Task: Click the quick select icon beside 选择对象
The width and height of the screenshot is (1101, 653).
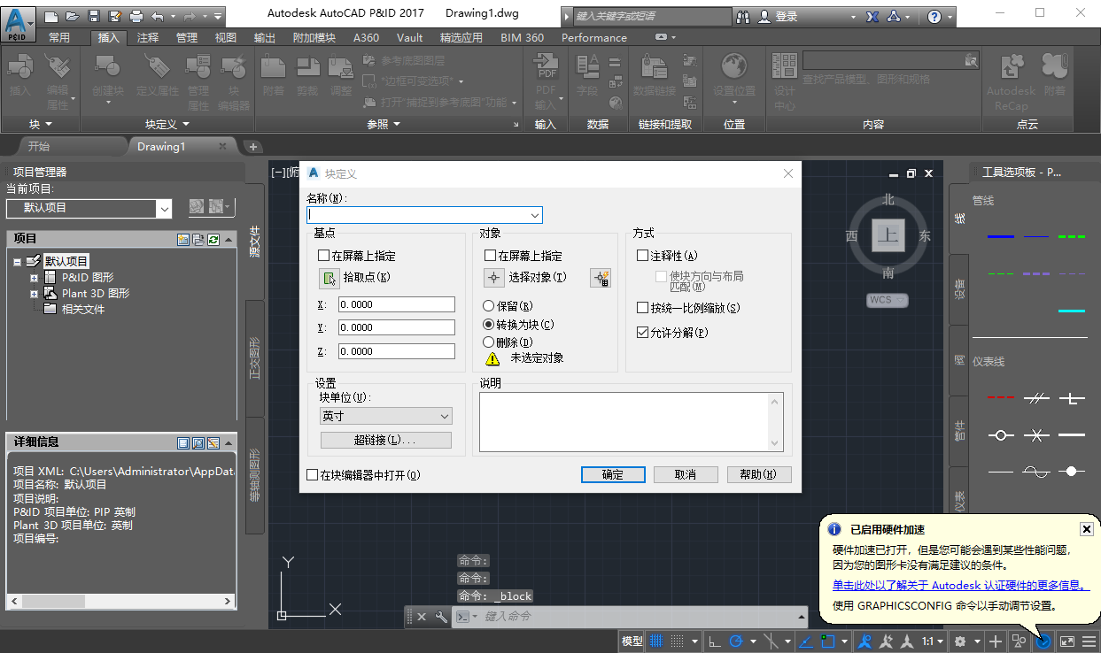Action: coord(601,279)
